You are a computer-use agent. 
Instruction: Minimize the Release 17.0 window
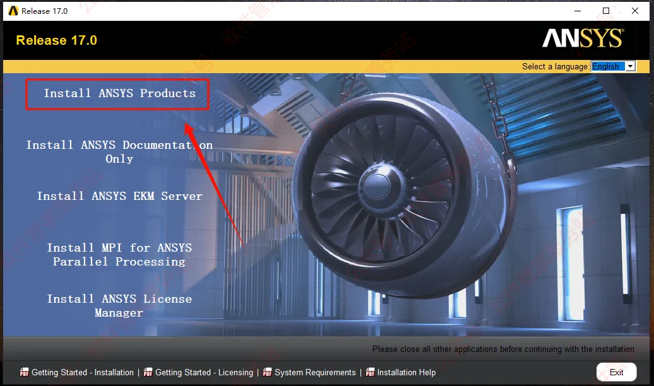(x=578, y=11)
